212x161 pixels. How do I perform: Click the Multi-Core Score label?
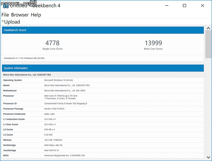153,49
